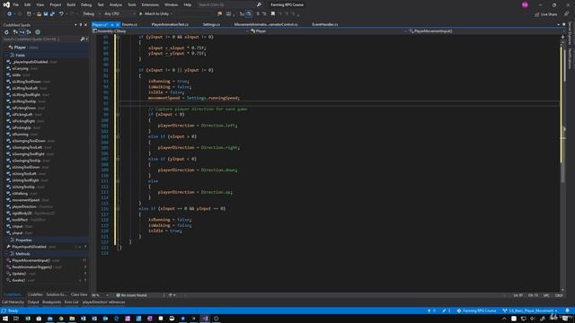Viewport: 575px width, 323px height.
Task: Click CodeMaid Spade refresh icon
Action: click(x=6, y=32)
